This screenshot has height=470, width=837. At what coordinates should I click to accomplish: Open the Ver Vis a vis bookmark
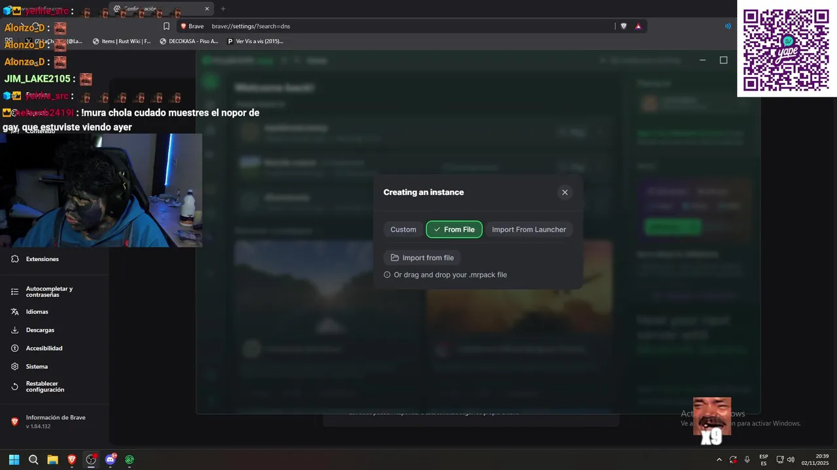pyautogui.click(x=255, y=41)
